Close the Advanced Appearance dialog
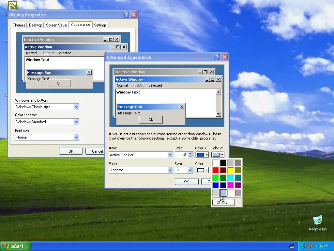Image resolution: width=334 pixels, height=251 pixels. pyautogui.click(x=224, y=57)
